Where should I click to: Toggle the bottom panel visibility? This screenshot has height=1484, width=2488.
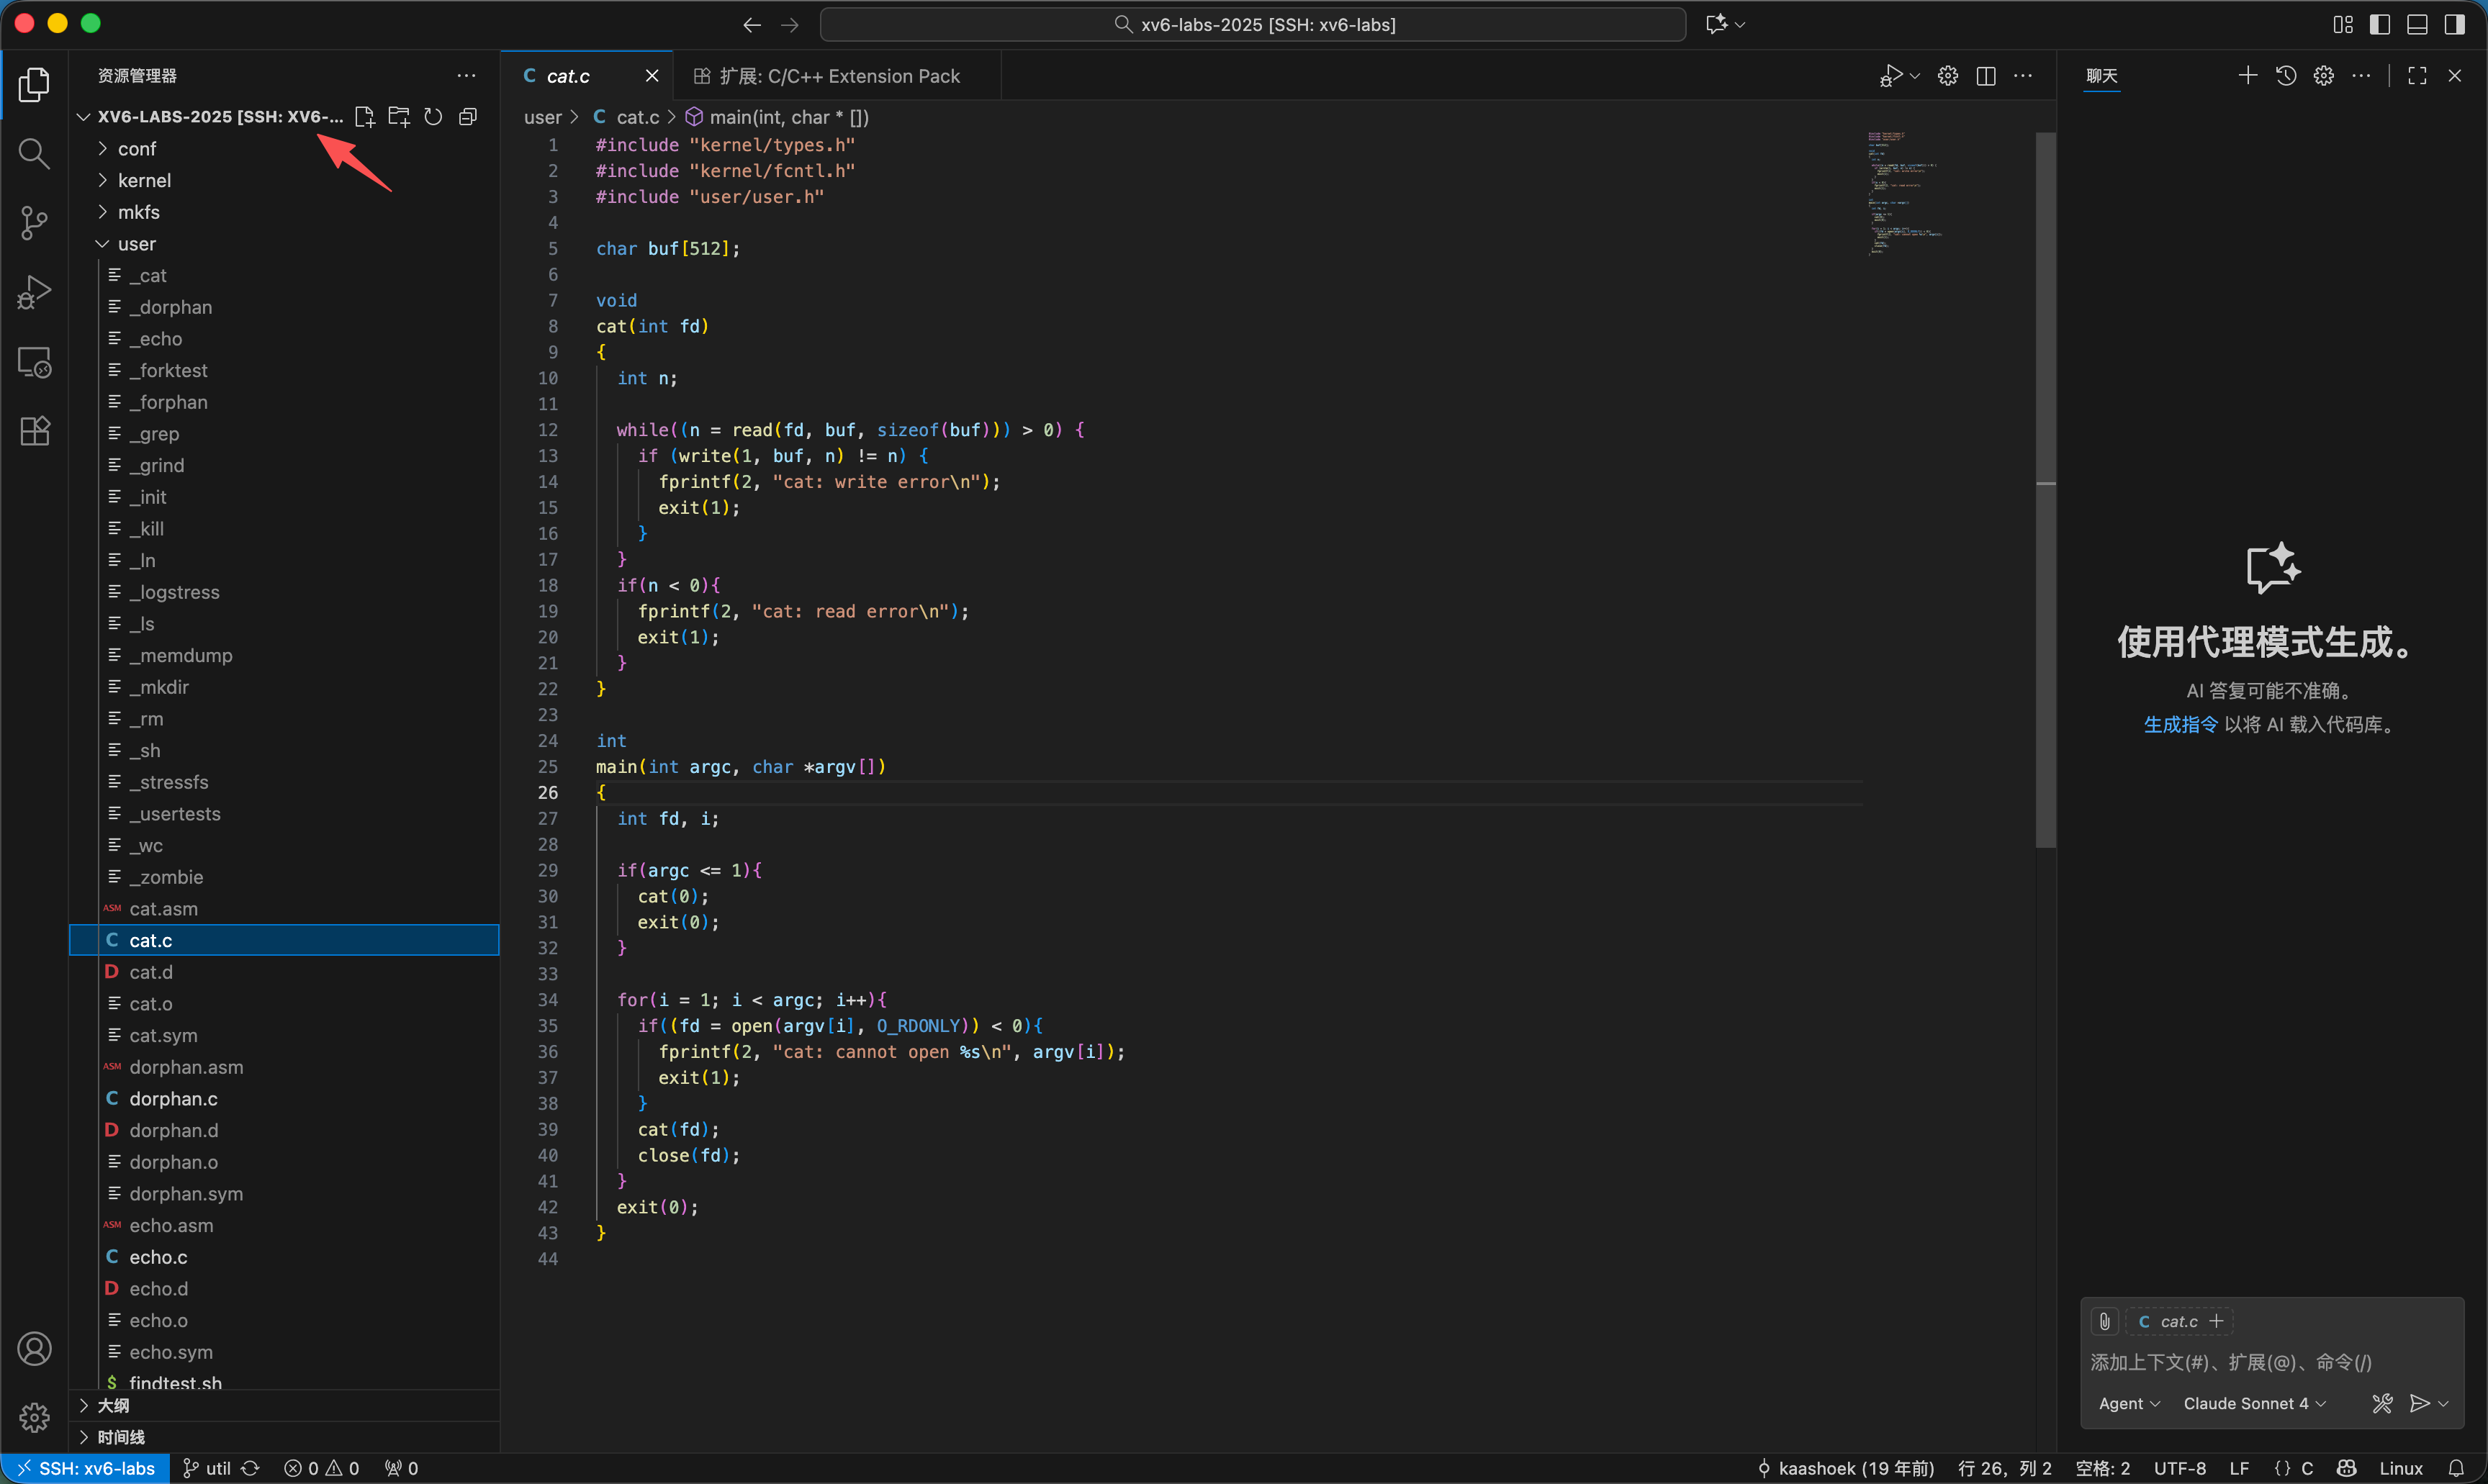pos(2417,24)
